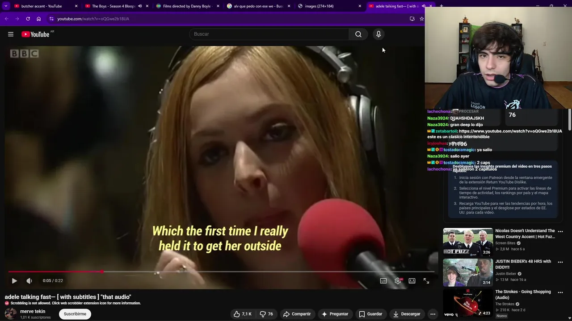Open options menu for The Strokes video
This screenshot has height=321, width=572.
(x=560, y=292)
